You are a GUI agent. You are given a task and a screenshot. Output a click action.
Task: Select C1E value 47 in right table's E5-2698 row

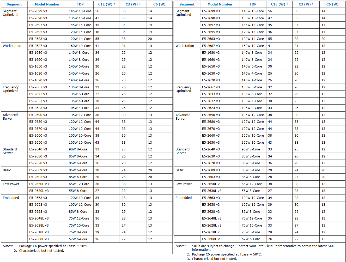coord(270,18)
